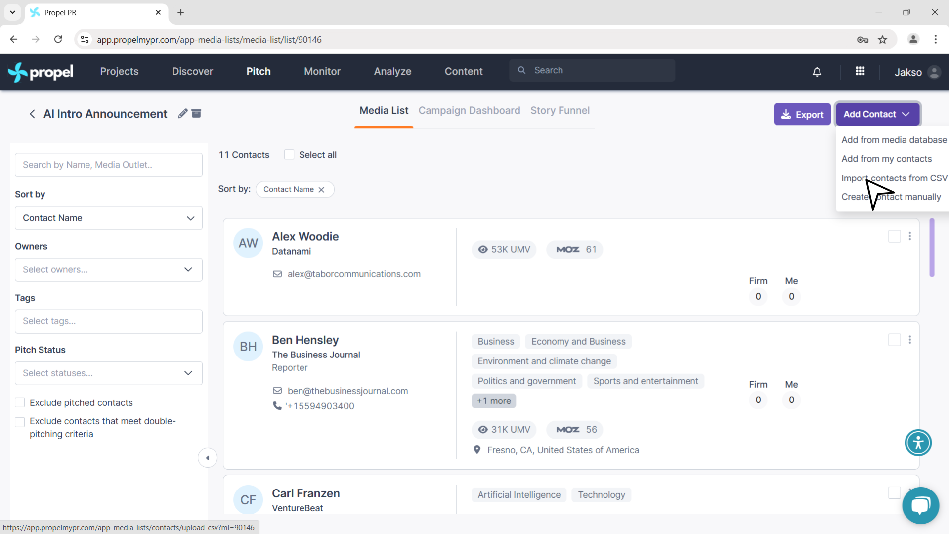Open the Discover nav item
949x534 pixels.
[192, 72]
